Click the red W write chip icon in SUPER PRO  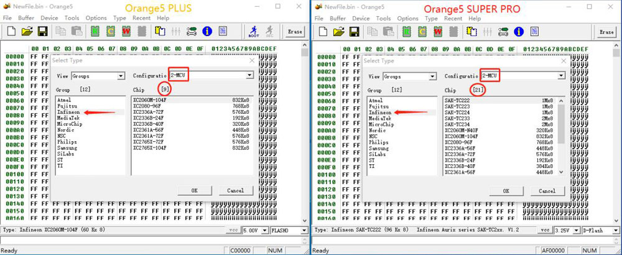(436, 31)
